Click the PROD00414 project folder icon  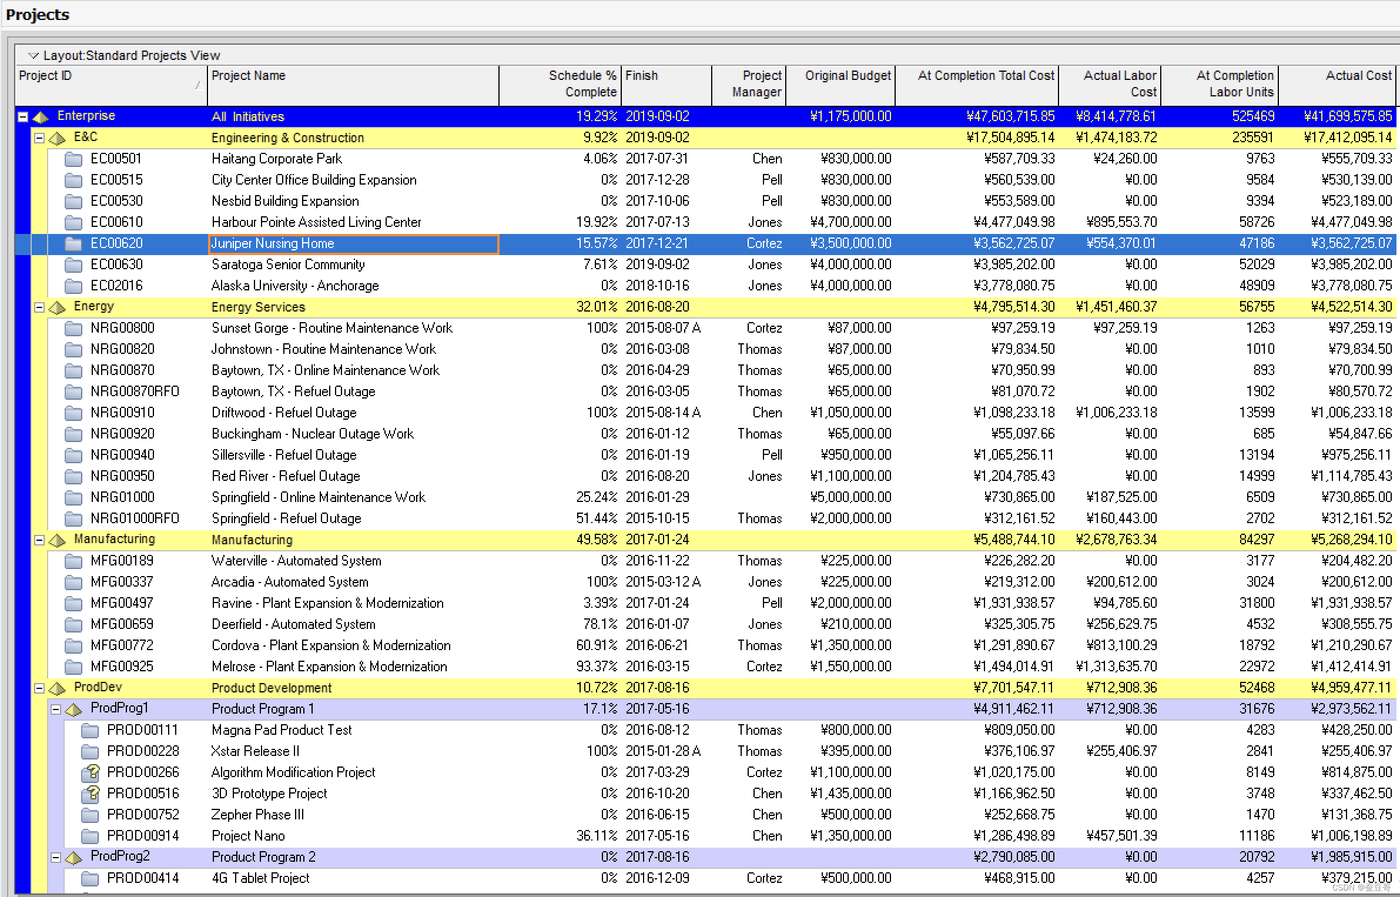(x=89, y=878)
